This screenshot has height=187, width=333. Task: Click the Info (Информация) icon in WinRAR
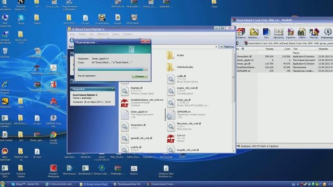[x=327, y=33]
